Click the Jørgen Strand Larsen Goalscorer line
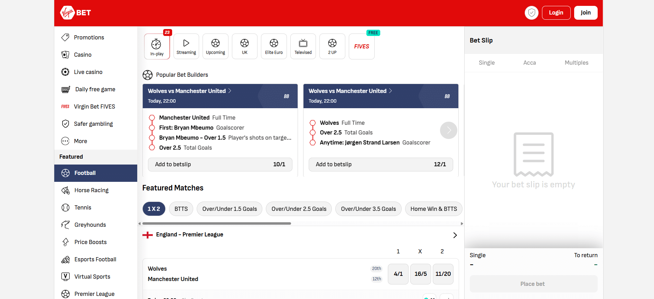Screen dimensions: 654x299 point(375,143)
